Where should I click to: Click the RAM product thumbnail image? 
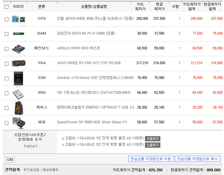[18, 33]
